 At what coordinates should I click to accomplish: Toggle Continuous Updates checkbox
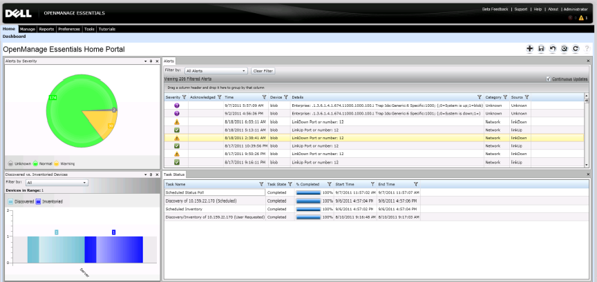pos(548,79)
